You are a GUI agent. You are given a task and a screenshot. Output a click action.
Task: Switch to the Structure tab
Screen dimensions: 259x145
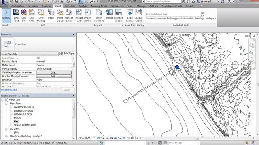(x=33, y=6)
